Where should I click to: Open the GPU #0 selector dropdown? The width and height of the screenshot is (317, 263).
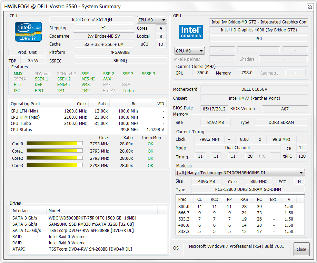click(190, 51)
